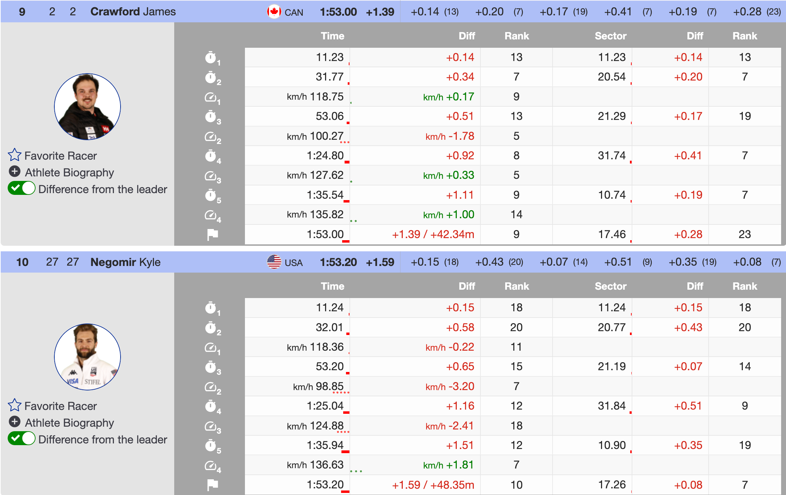Click Crawford James athlete portrait
The height and width of the screenshot is (495, 786).
(x=87, y=107)
